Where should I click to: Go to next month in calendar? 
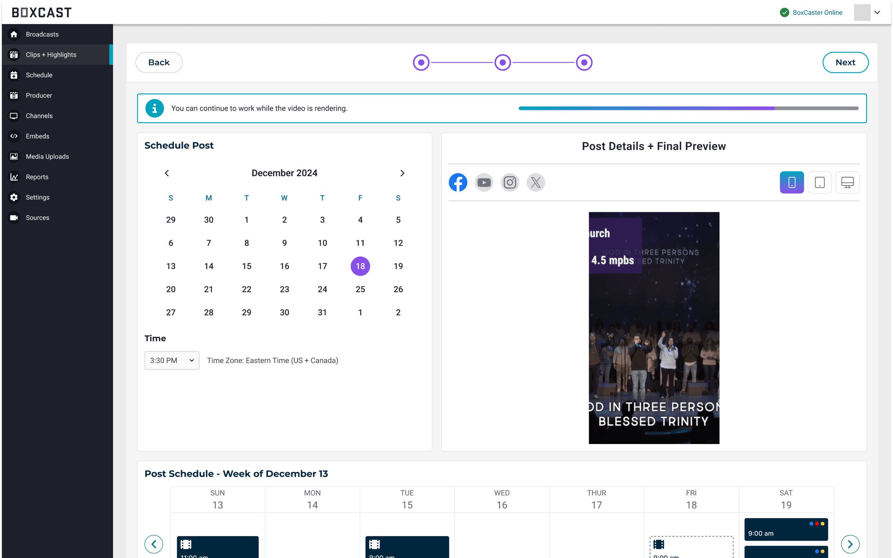[402, 173]
